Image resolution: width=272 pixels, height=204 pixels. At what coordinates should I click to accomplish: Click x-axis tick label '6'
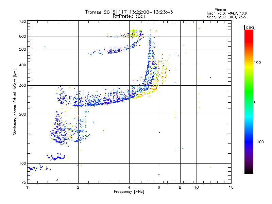tap(159, 187)
